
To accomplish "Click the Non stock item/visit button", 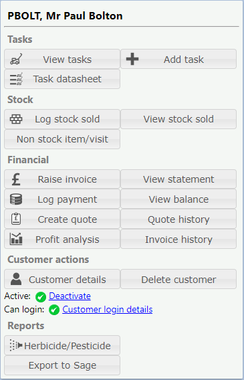I will point(62,139).
